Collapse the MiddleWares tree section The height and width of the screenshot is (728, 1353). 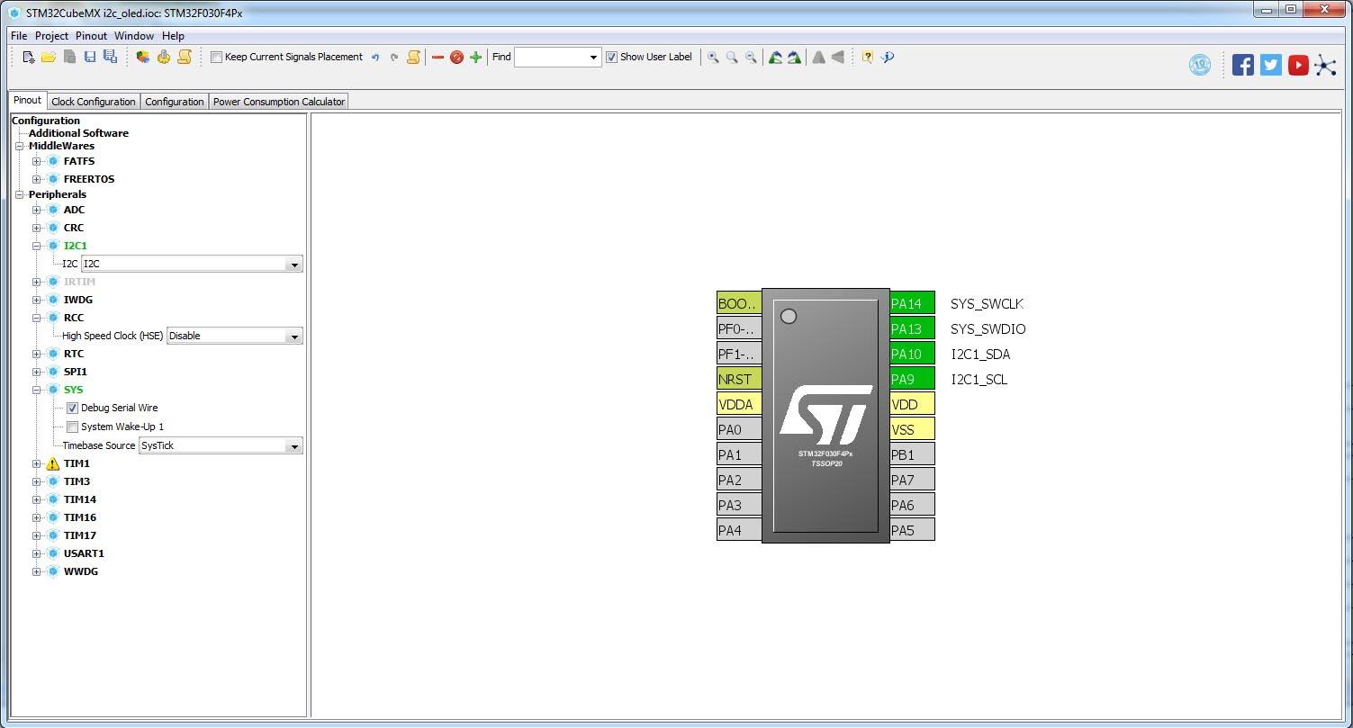tap(19, 146)
